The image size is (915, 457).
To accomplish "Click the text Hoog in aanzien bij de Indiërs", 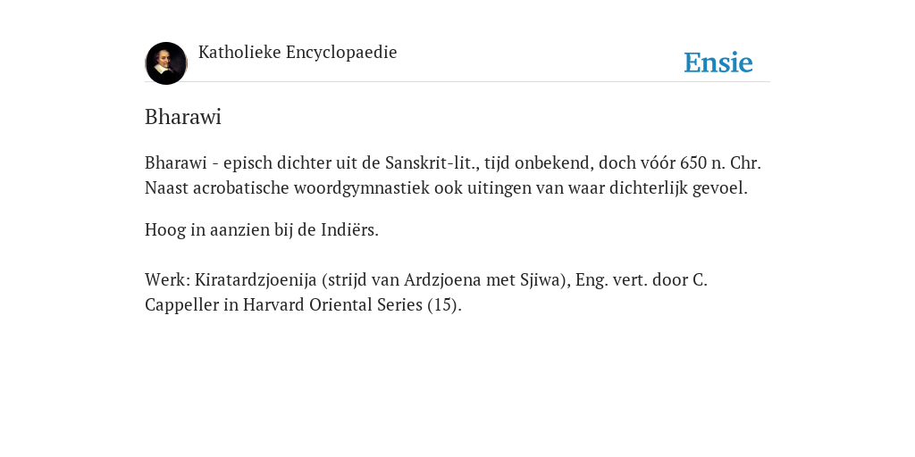I will coord(262,229).
